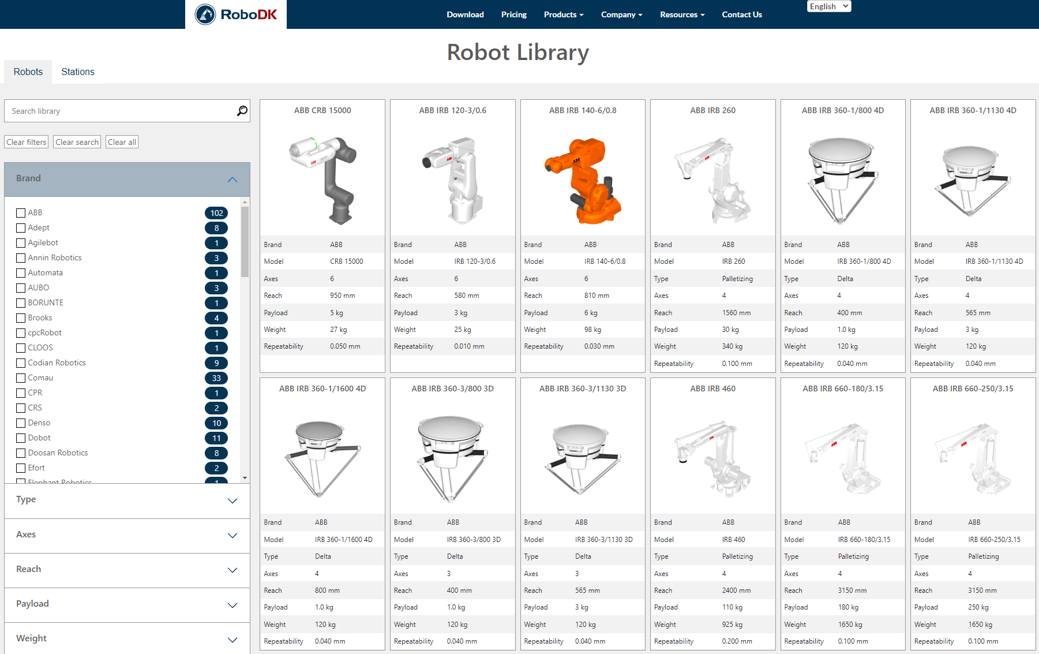
Task: Click the brand list scrollbar down arrow
Action: 245,478
